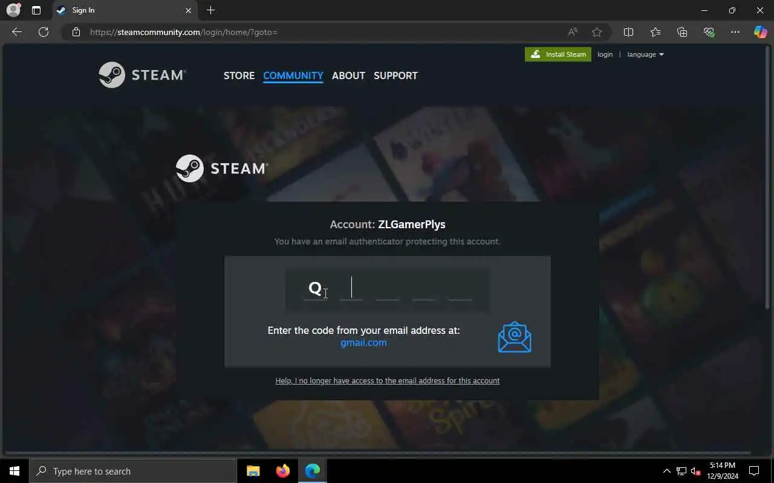Click the Microsoft Edge taskbar icon

[x=312, y=471]
